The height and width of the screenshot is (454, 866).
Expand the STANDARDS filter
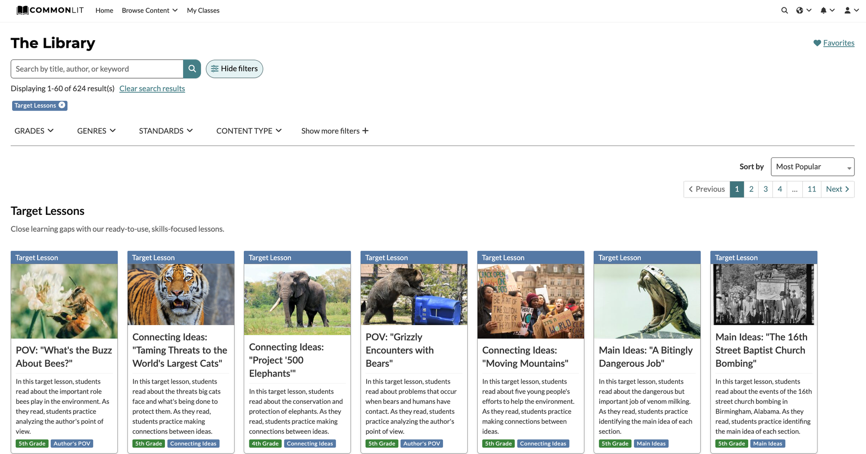tap(166, 131)
